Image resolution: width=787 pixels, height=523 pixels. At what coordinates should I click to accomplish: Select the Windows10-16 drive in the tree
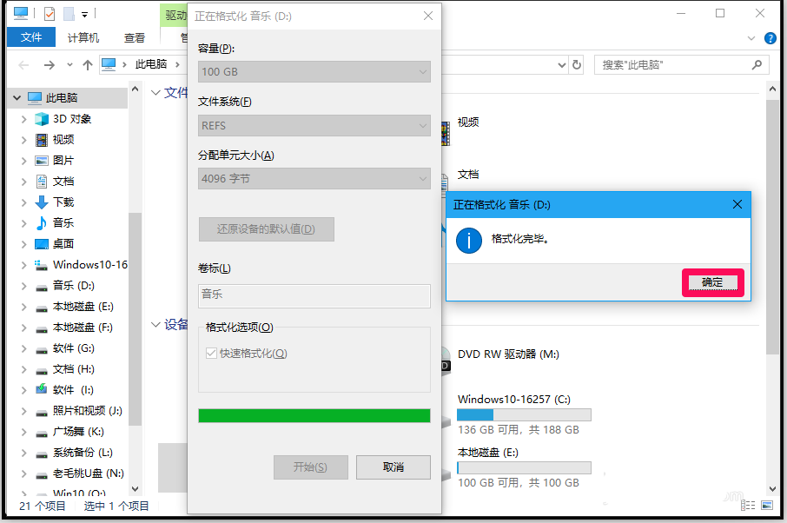(90, 264)
